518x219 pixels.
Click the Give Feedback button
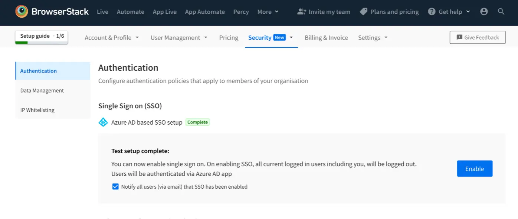477,37
